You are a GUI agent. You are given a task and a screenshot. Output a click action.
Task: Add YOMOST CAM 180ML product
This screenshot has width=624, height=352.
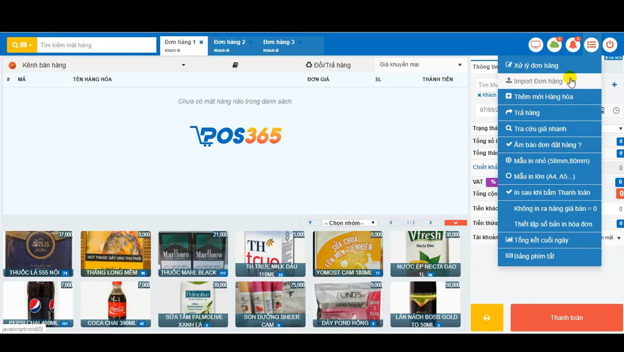click(x=348, y=254)
